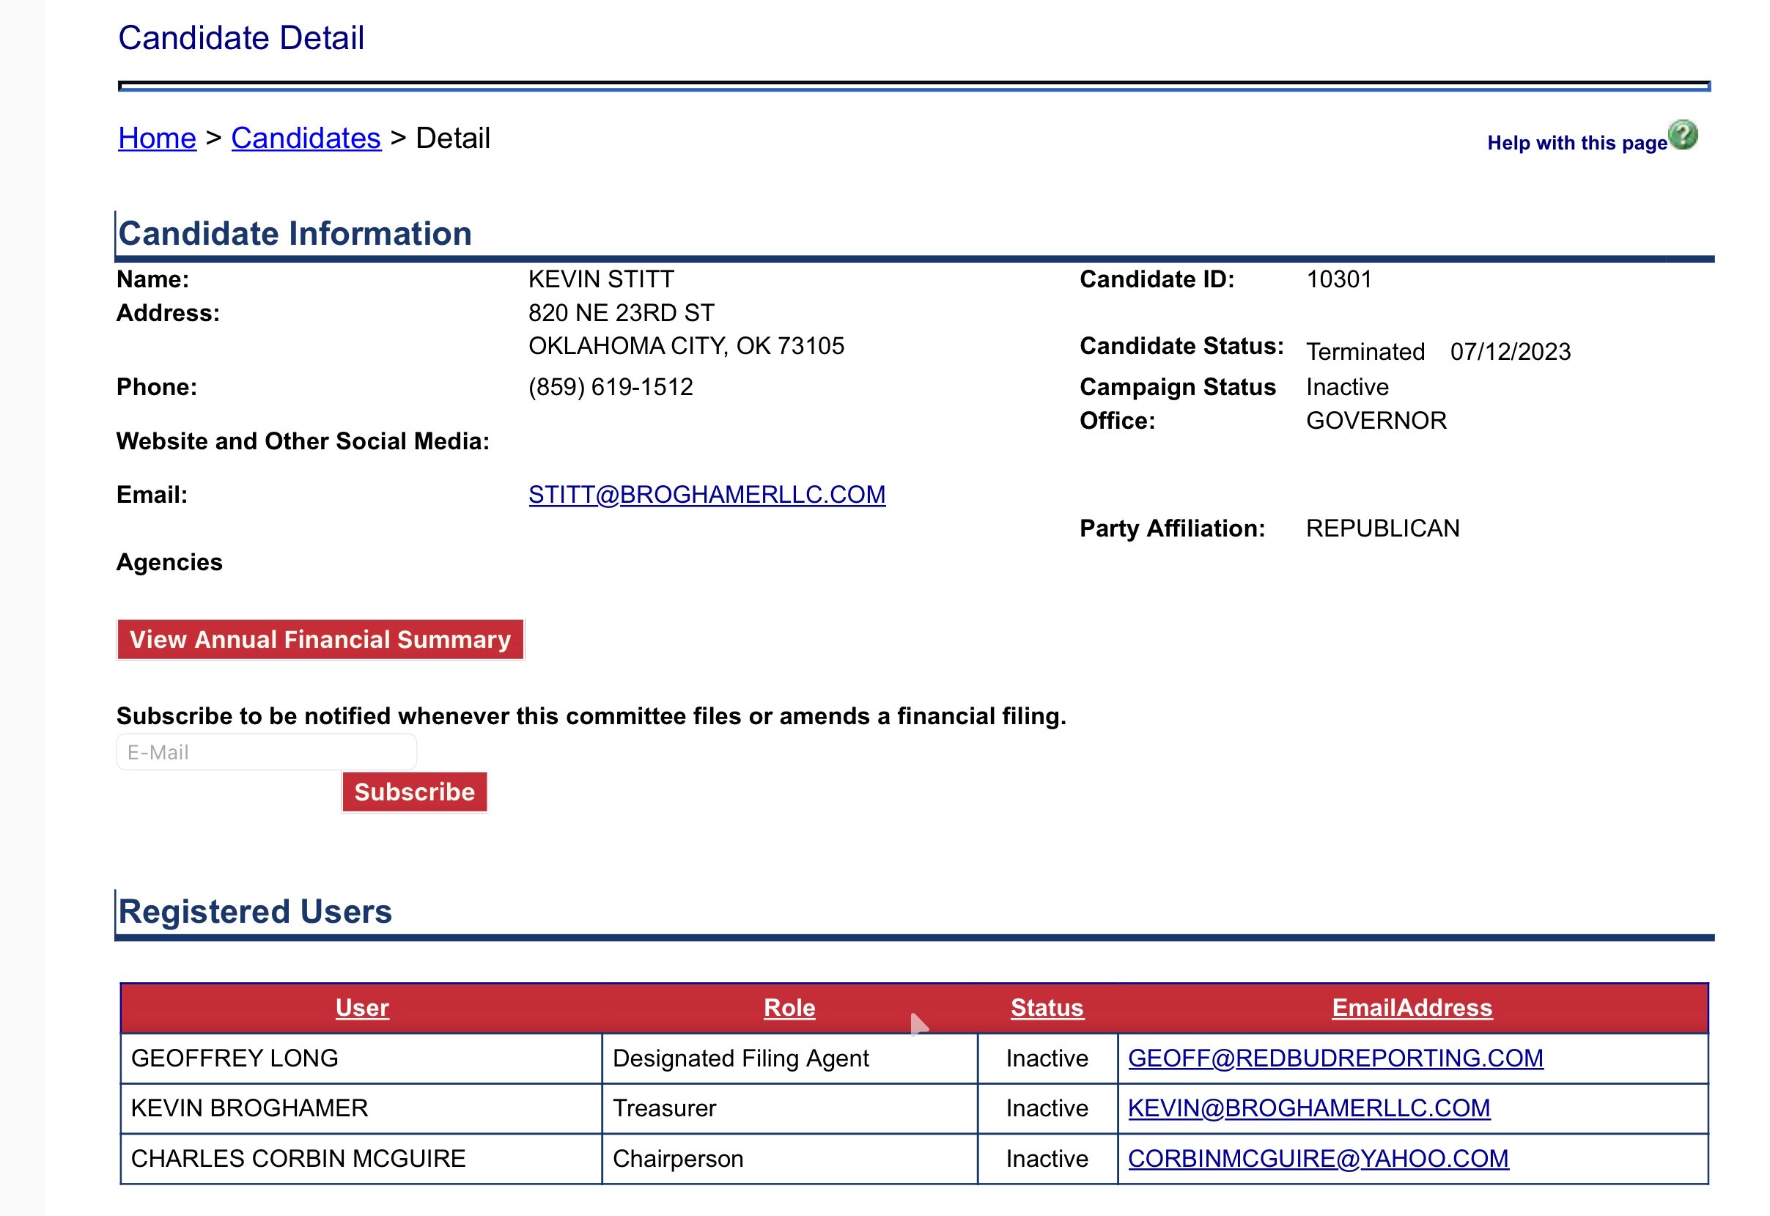This screenshot has height=1216, width=1770.
Task: Sort the table by EmailAddress column header
Action: pyautogui.click(x=1412, y=1007)
